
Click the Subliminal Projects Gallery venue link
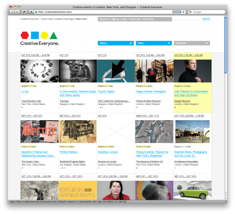click(72, 162)
